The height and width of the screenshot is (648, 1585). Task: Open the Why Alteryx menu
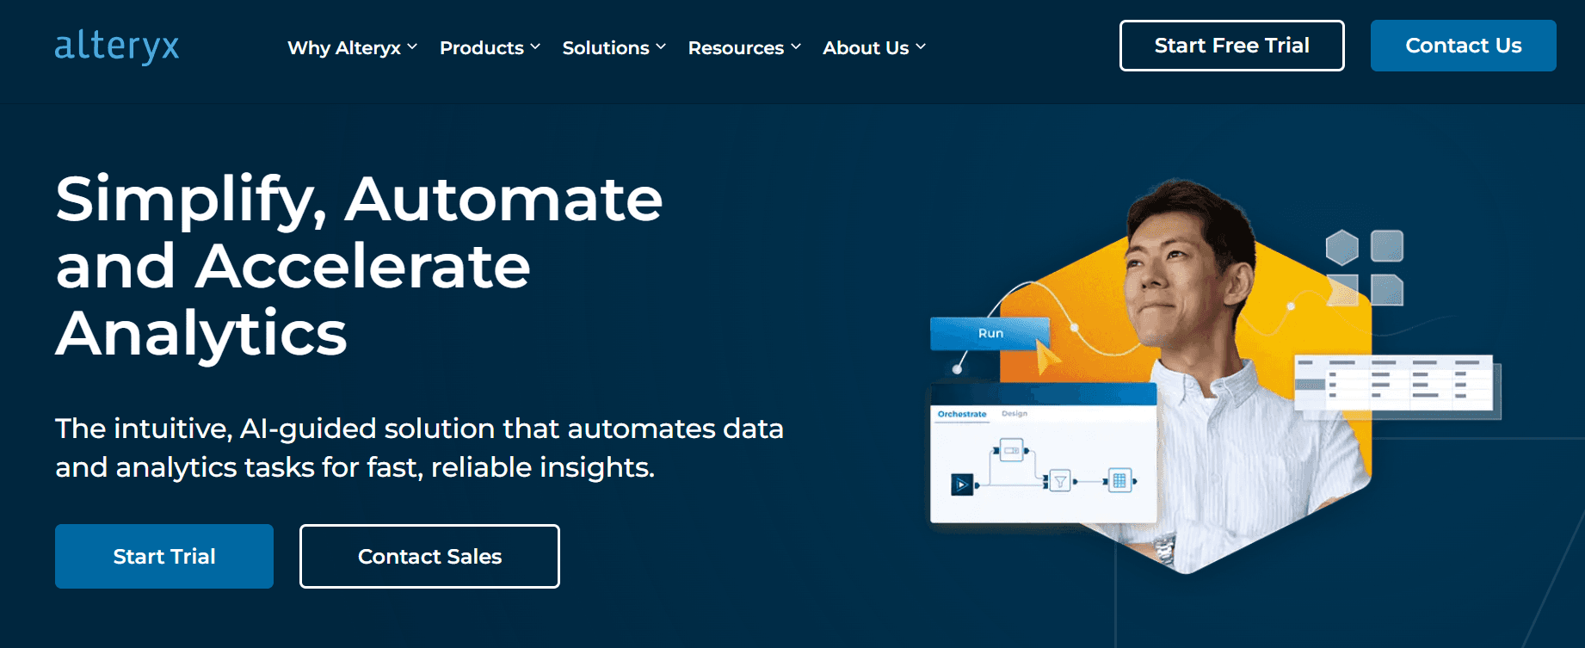pos(353,47)
